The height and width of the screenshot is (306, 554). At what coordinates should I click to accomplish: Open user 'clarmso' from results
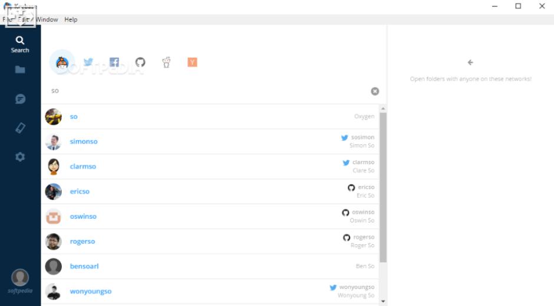210,166
